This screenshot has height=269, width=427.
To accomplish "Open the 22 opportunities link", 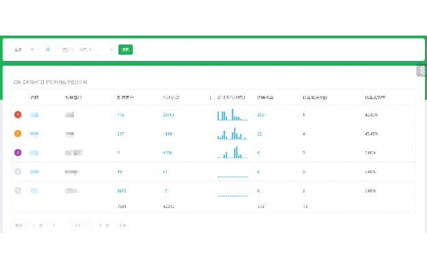I will [259, 133].
